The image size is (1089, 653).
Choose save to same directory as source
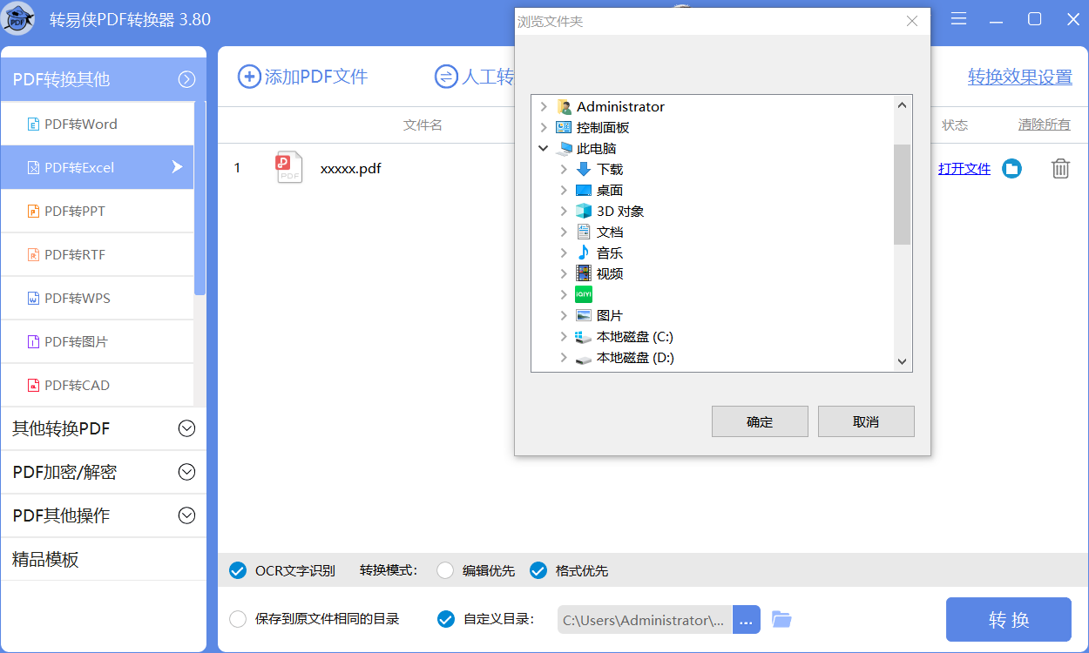point(238,619)
